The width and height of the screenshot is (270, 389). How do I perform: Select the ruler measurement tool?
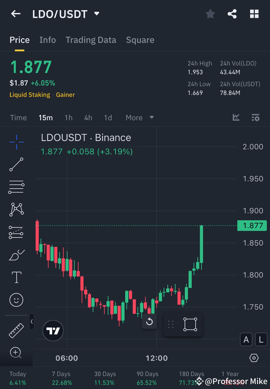16,330
